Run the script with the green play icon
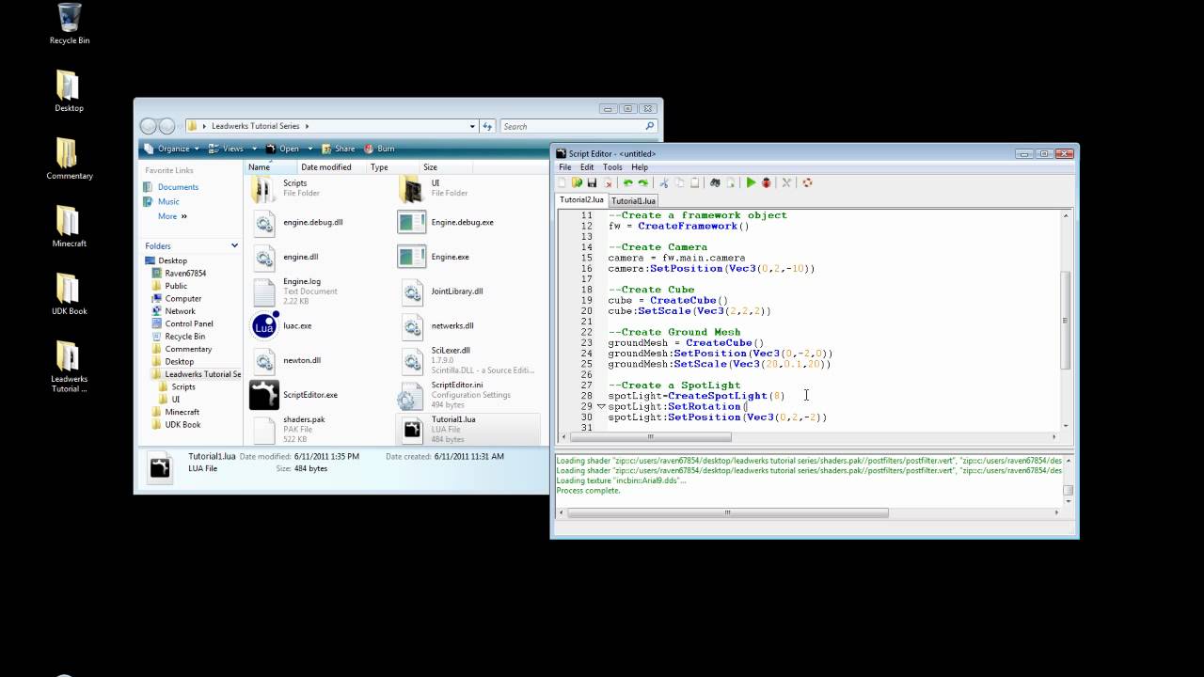1204x677 pixels. tap(751, 182)
